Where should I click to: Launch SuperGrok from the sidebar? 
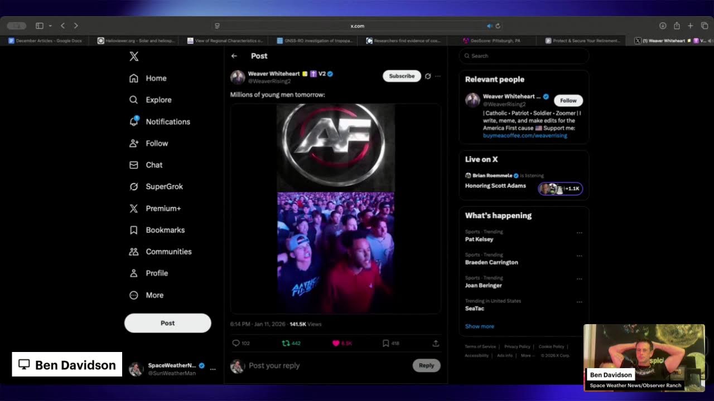(x=156, y=187)
